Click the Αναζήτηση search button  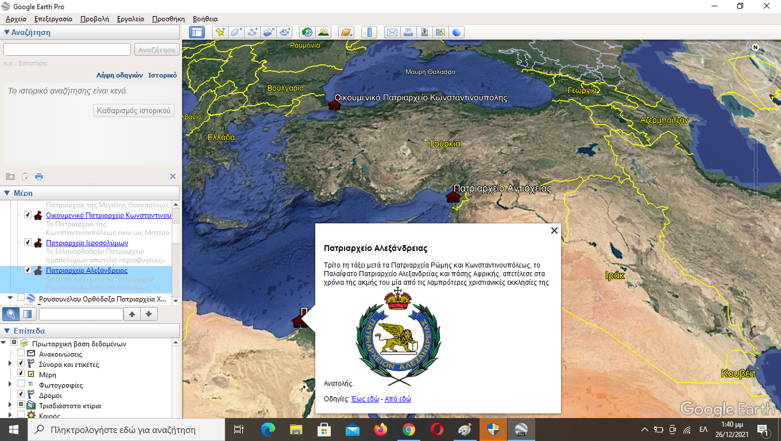[157, 50]
